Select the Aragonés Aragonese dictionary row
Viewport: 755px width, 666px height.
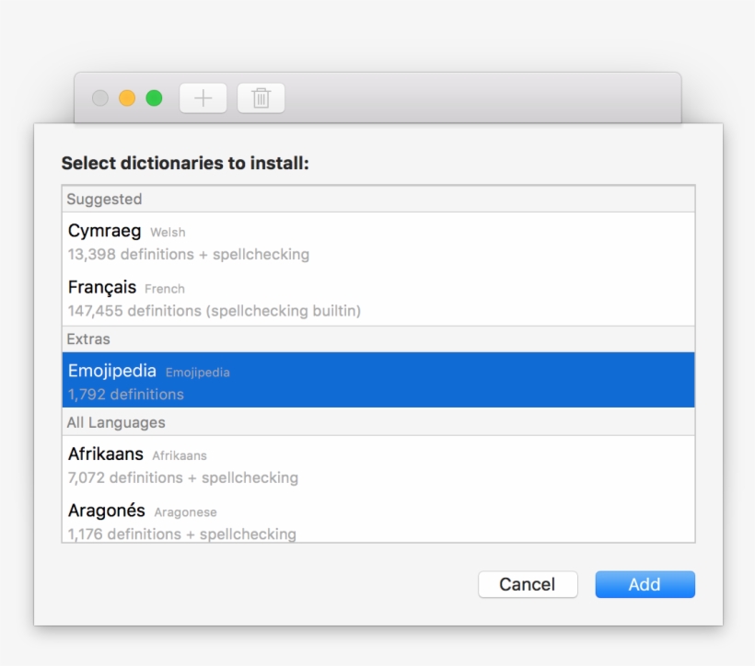click(378, 518)
